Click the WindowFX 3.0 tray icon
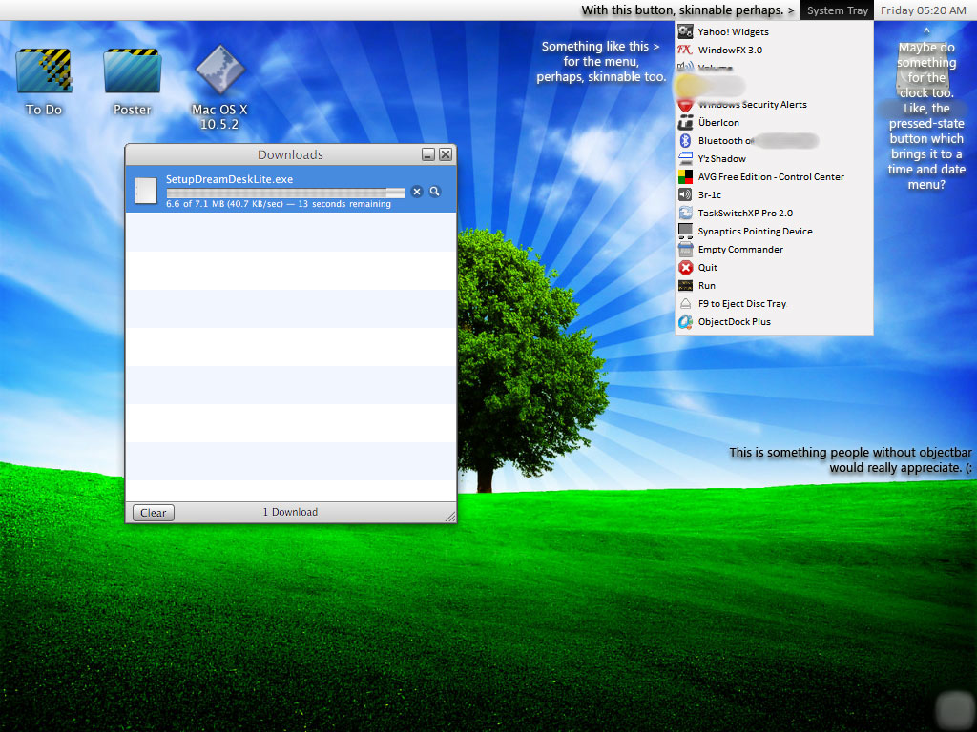 [x=685, y=50]
